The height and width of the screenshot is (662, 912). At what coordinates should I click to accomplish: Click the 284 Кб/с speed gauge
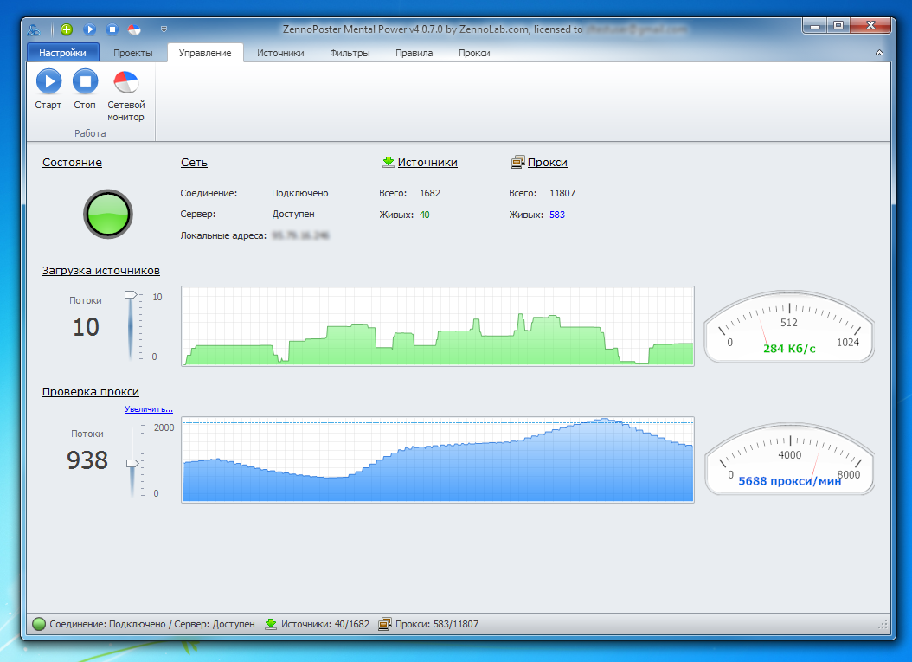(x=789, y=327)
